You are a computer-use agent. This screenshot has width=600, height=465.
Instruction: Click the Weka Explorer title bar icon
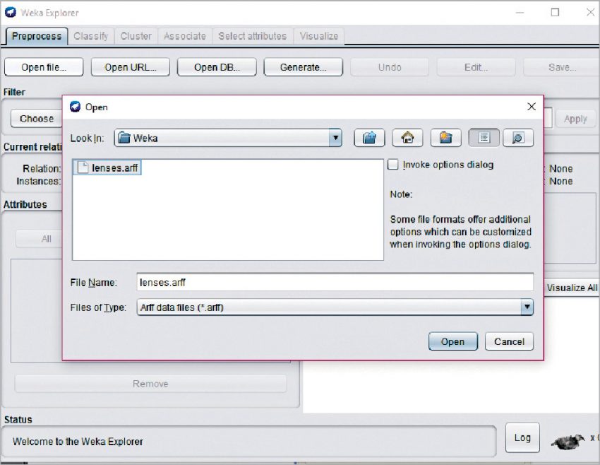coord(8,13)
